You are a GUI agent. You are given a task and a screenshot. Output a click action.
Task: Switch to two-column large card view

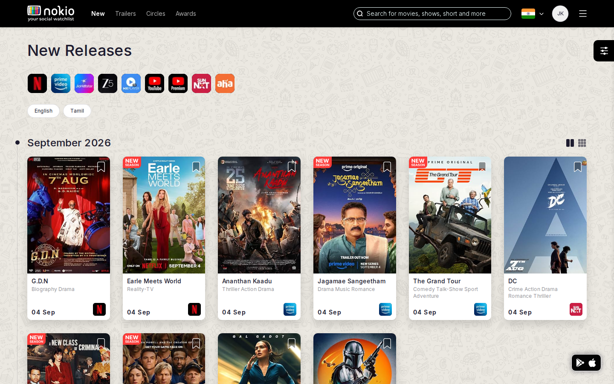pos(570,143)
